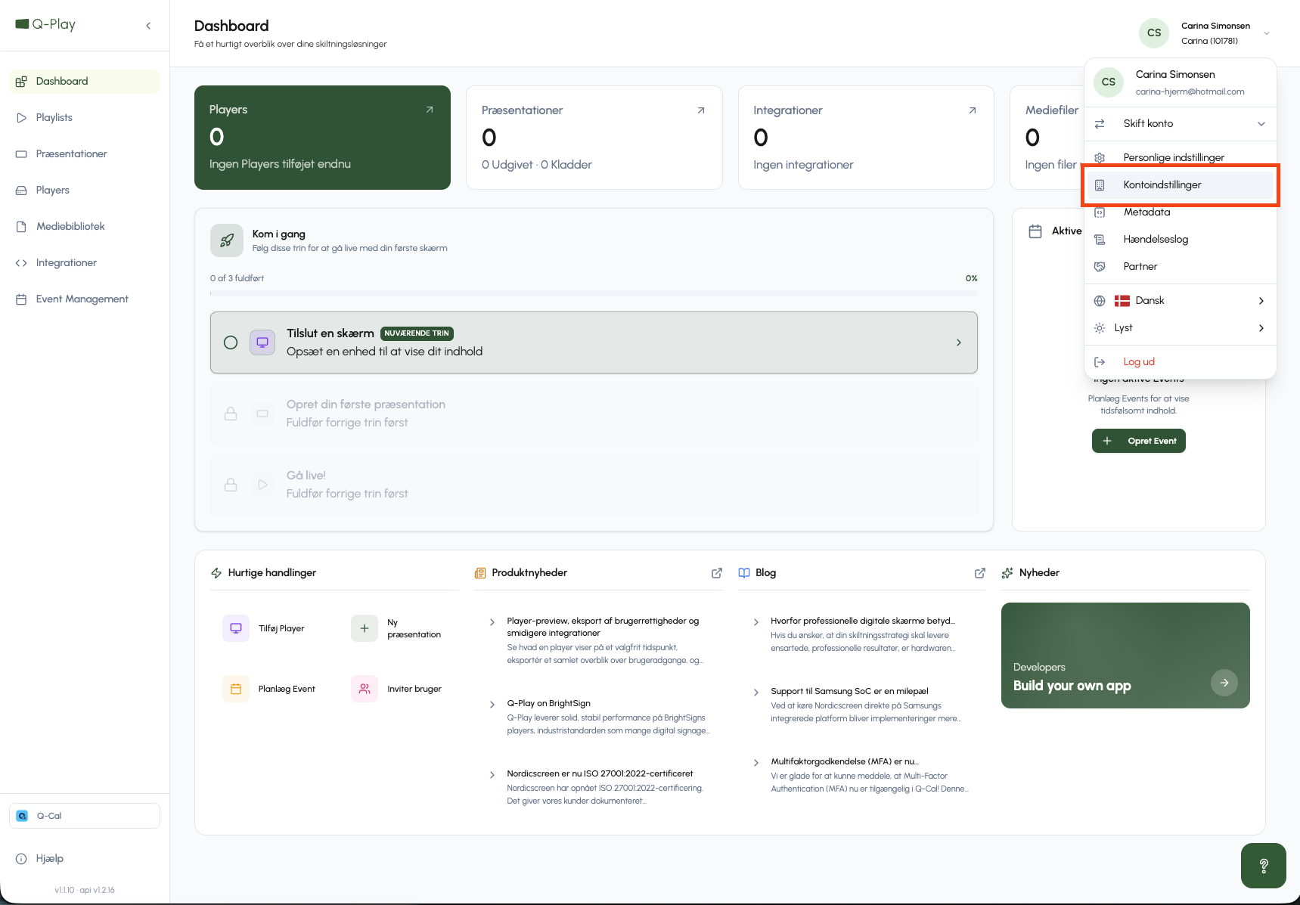Click the Build your own app arrow
Image resolution: width=1300 pixels, height=905 pixels.
tap(1224, 683)
